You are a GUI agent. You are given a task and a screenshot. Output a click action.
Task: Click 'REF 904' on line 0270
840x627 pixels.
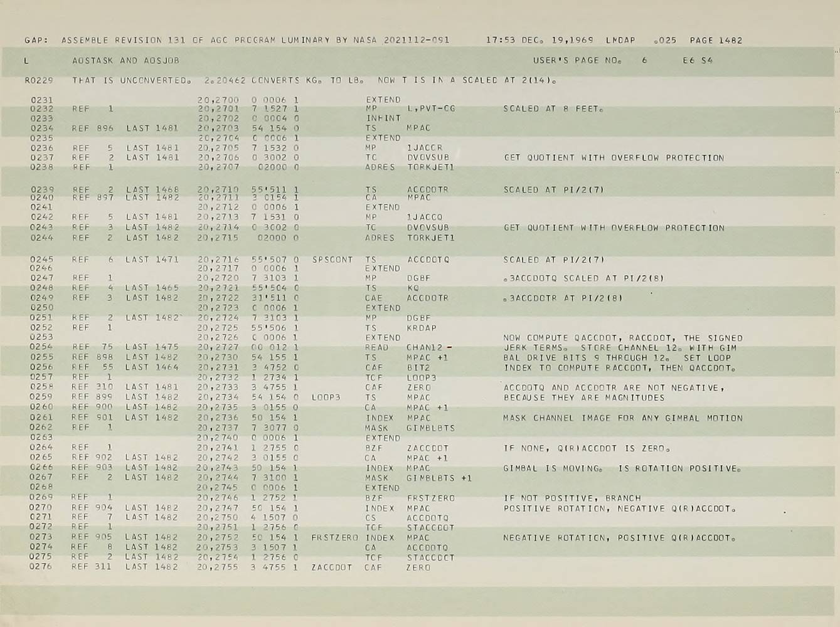[92, 508]
